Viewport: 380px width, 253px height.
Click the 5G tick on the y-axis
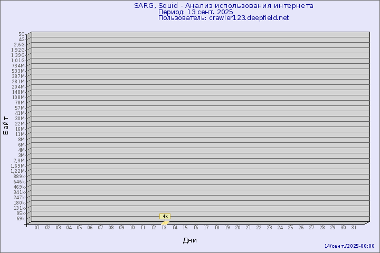coord(22,34)
